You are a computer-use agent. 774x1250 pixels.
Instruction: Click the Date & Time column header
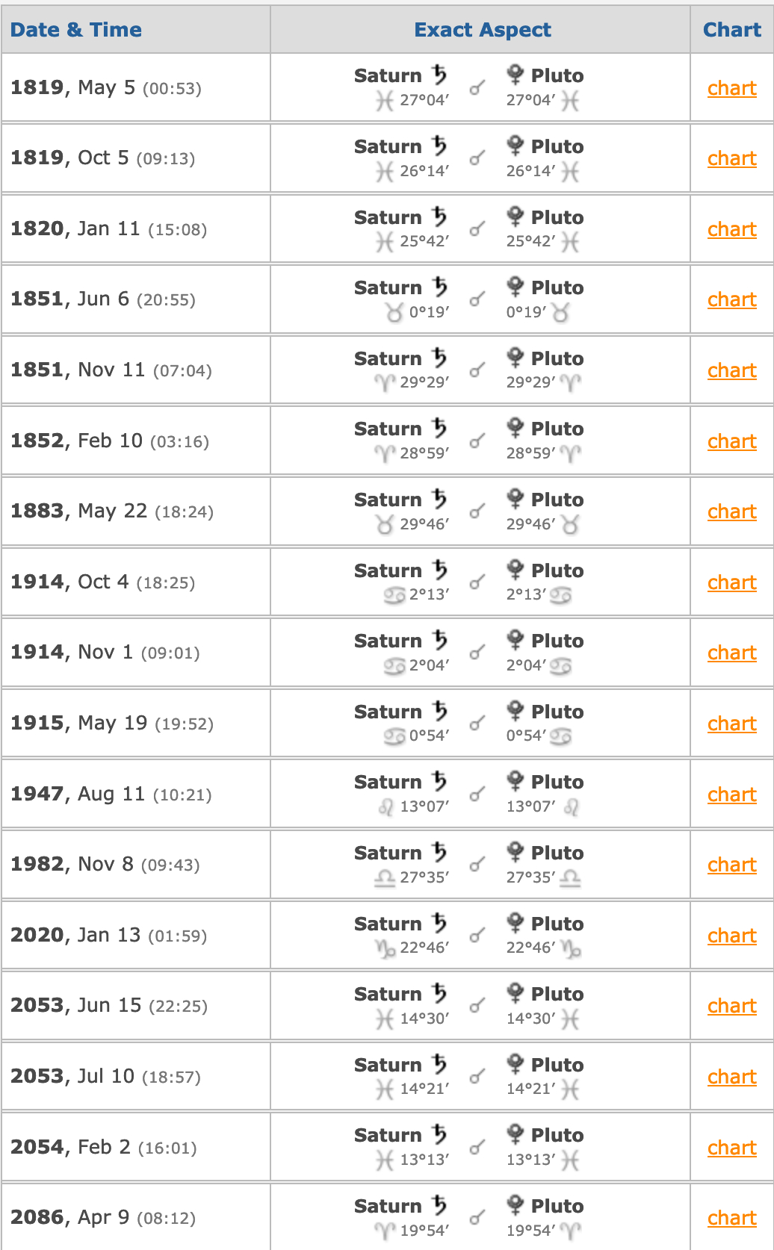[x=76, y=30]
